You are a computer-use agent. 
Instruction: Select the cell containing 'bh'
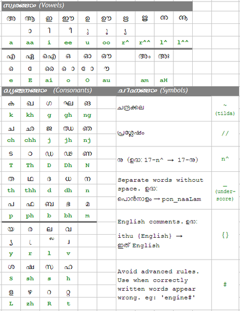coord(68,215)
